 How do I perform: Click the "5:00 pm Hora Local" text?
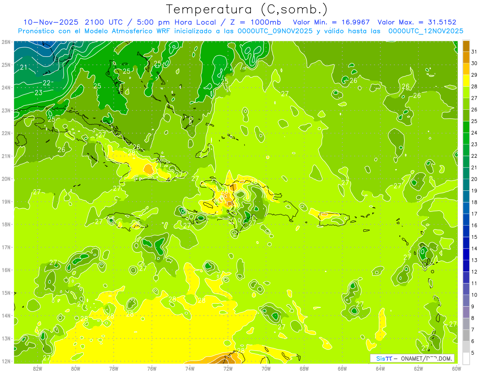[x=179, y=22]
